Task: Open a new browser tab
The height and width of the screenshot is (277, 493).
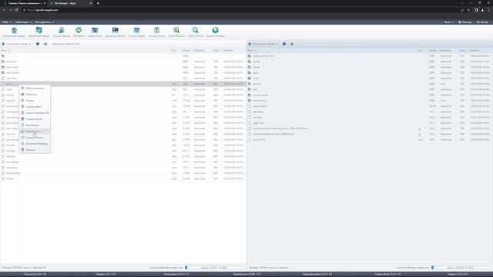Action: tap(98, 3)
